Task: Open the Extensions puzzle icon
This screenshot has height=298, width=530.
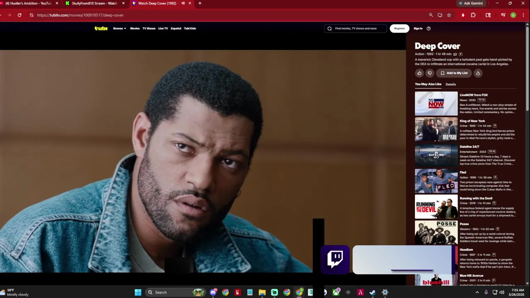Action: (473, 15)
